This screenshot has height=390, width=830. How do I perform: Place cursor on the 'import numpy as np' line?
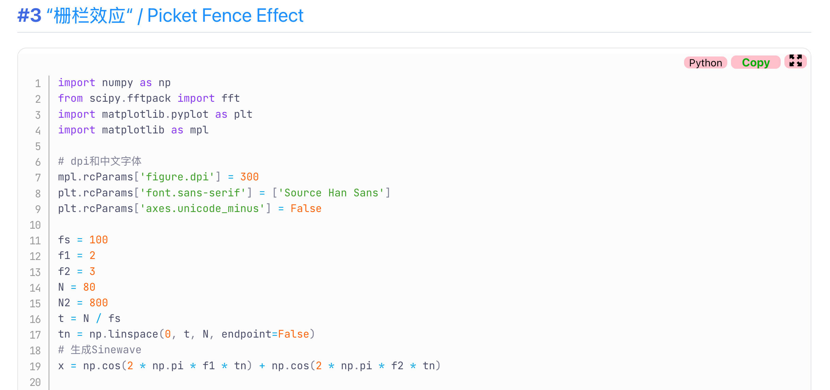pos(114,83)
